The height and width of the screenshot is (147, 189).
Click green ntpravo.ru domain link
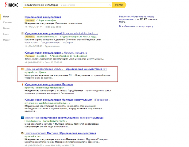[x=29, y=88]
